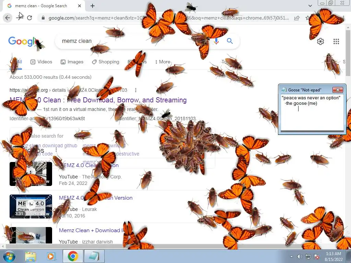Close the memz clean browser tab

point(80,6)
